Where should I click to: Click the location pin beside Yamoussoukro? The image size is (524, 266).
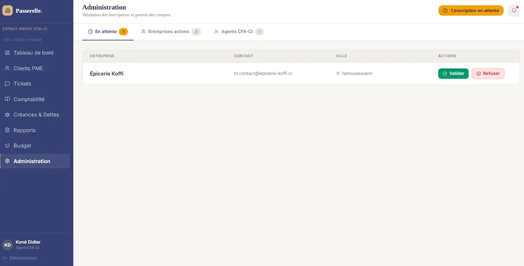point(338,73)
